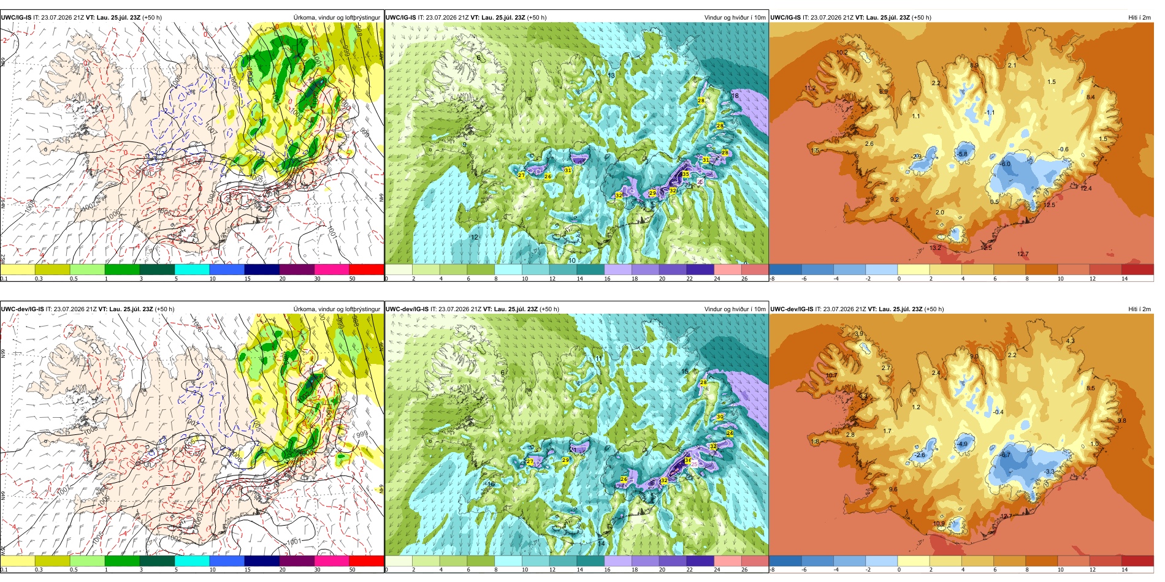
Task: Click the dark purple 22–24 swatch in UWC/IG-IS wind legend
Action: pyautogui.click(x=700, y=270)
